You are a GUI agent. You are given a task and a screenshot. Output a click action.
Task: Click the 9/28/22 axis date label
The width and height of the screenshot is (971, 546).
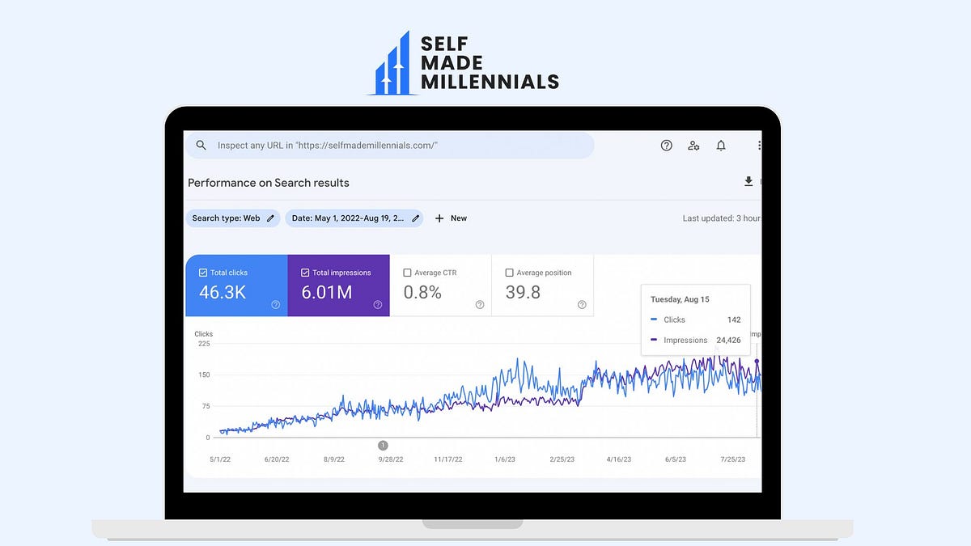[x=390, y=459]
